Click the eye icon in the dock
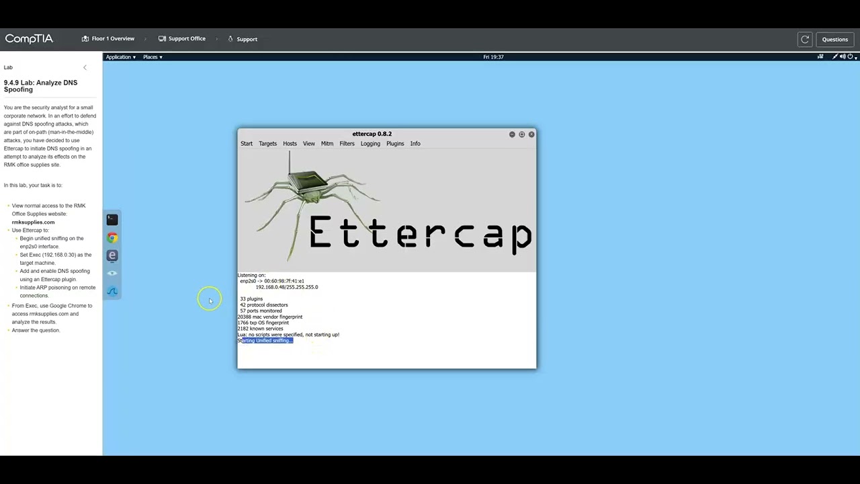The height and width of the screenshot is (484, 860). (x=112, y=273)
